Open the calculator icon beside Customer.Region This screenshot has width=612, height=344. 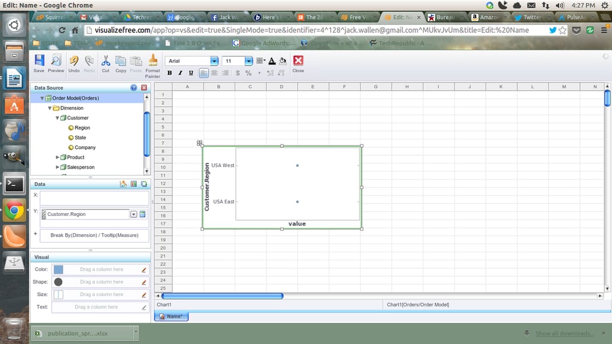pyautogui.click(x=142, y=214)
